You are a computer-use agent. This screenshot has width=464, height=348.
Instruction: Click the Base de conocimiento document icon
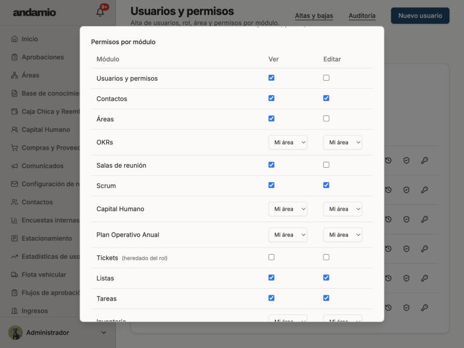pos(14,93)
